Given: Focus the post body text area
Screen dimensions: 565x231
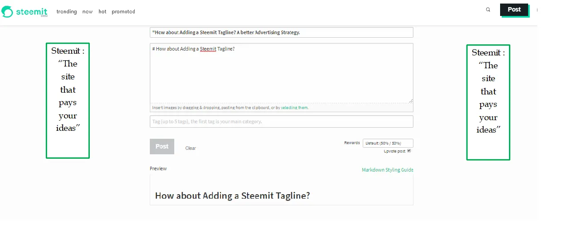Looking at the screenshot, I should pyautogui.click(x=281, y=73).
